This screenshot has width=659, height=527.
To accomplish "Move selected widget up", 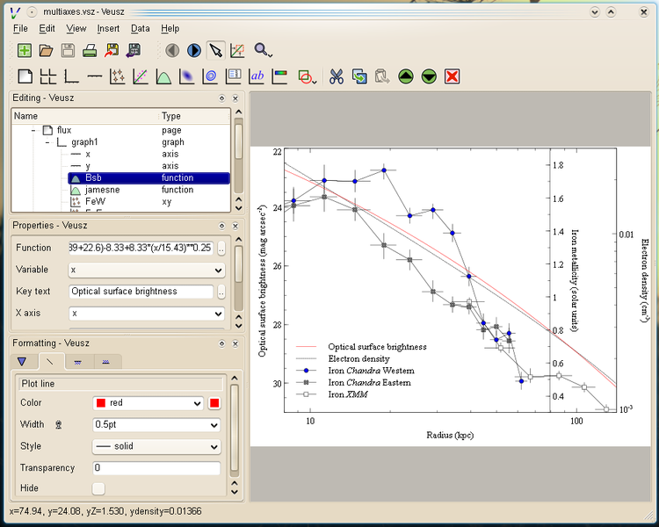I will (x=406, y=76).
